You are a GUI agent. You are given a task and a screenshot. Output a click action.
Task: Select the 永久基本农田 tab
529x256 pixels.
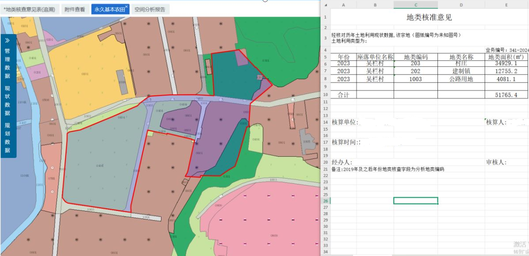tap(110, 9)
